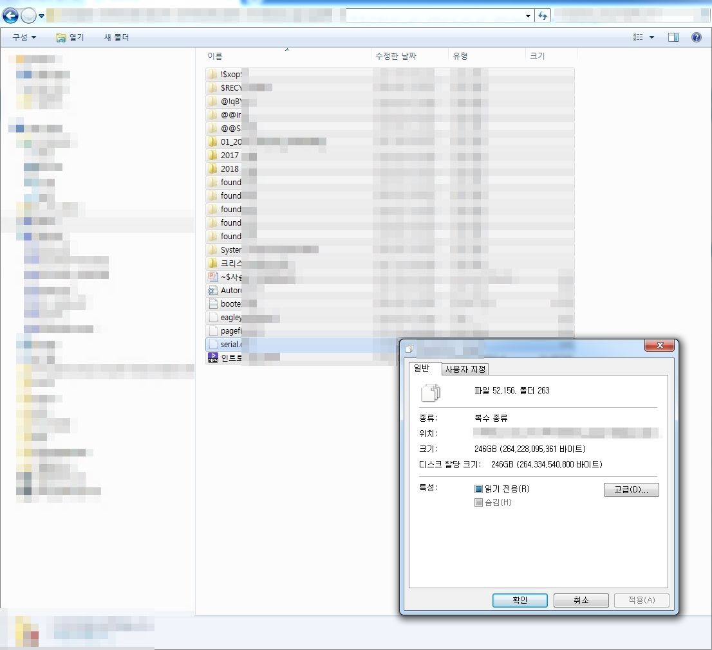The height and width of the screenshot is (650, 712).
Task: Select the 크리스 folder icon
Action: click(x=212, y=263)
